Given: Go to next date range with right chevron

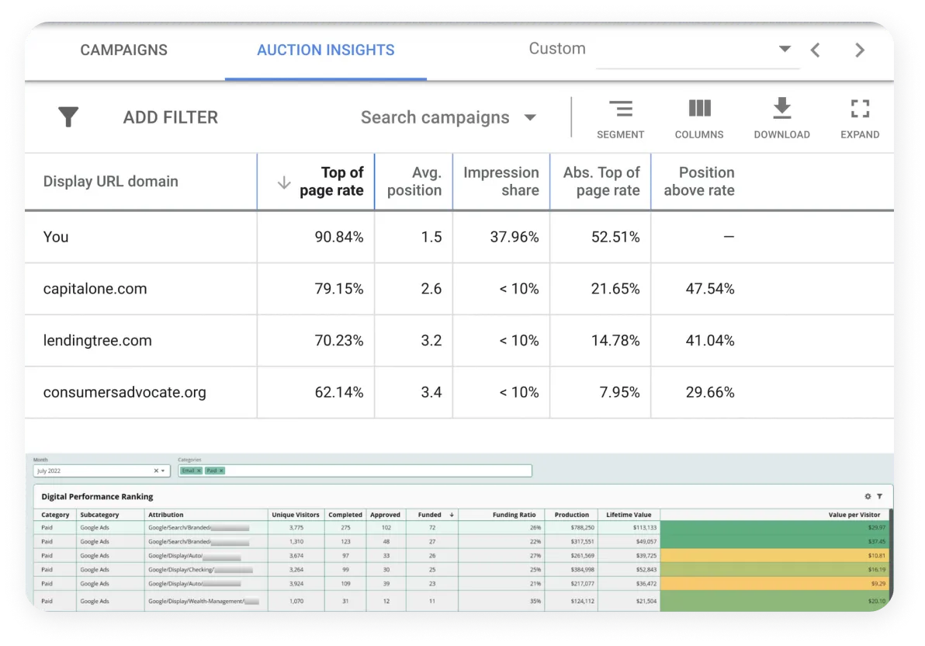Looking at the screenshot, I should (860, 50).
